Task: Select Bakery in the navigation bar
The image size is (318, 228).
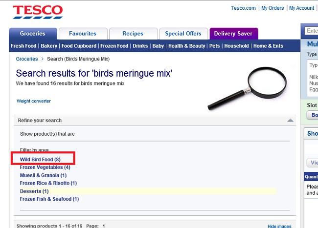Action: [x=49, y=46]
